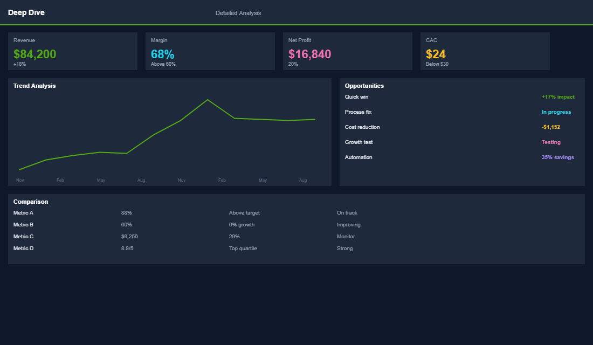Select the Revenue metric card
The image size is (593, 345).
pyautogui.click(x=73, y=51)
